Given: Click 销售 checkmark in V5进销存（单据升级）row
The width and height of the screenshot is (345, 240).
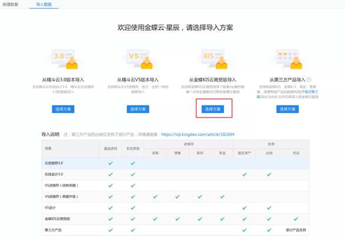Looking at the screenshot, I should [x=178, y=196].
